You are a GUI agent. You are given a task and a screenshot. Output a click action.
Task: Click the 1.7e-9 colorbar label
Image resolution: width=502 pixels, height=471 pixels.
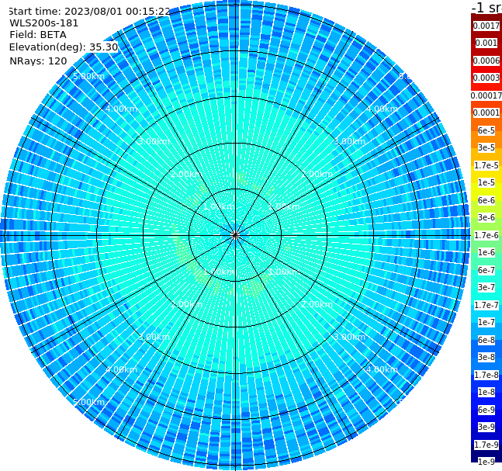point(486,445)
